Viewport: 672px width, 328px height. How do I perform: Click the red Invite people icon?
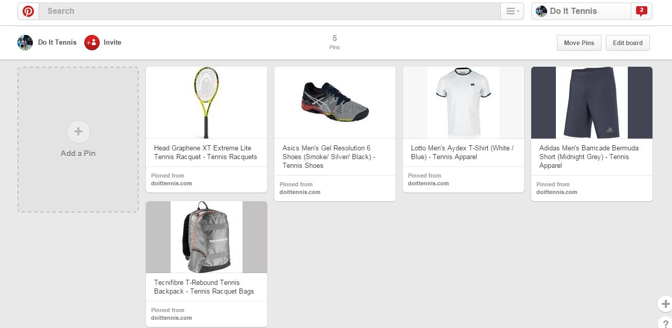(x=92, y=43)
